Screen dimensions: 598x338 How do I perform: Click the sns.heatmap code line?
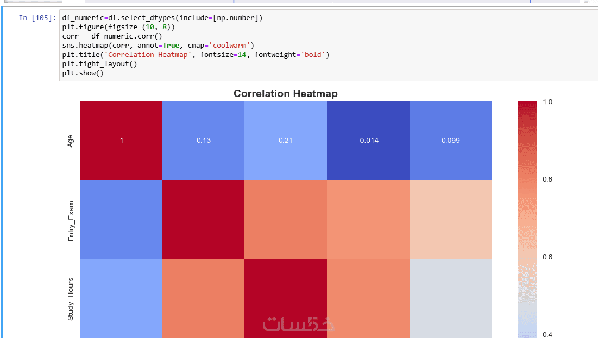(158, 46)
